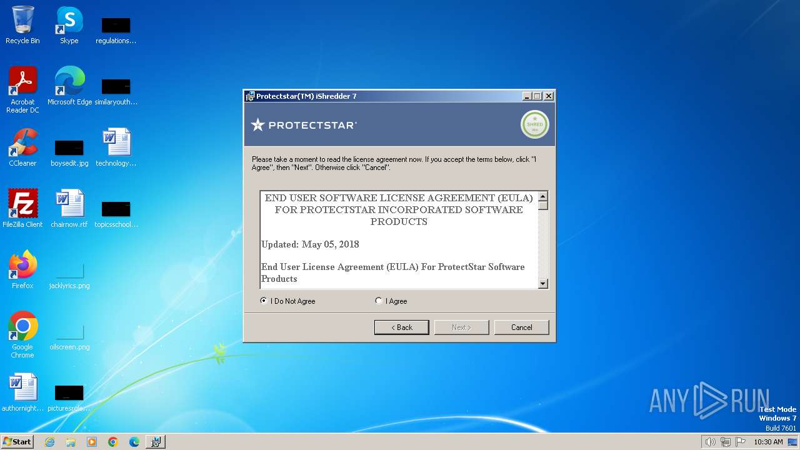Click the scroll up arrow of the EULA

point(542,196)
